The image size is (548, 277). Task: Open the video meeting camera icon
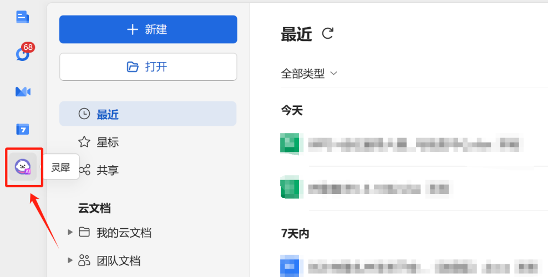[x=23, y=92]
